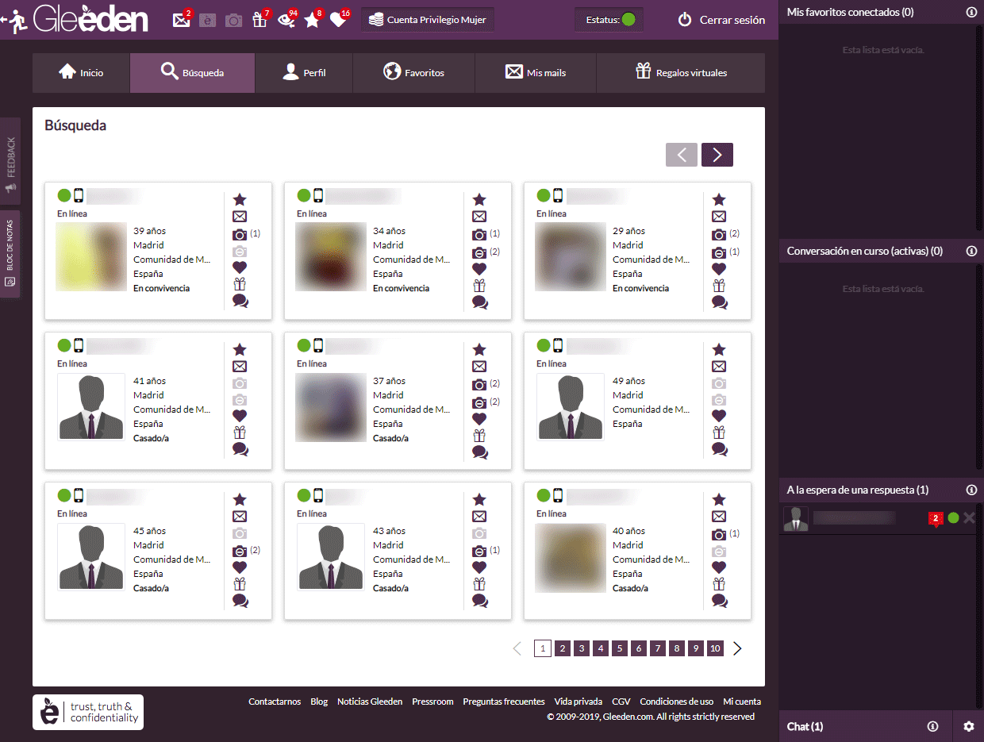The width and height of the screenshot is (984, 742).
Task: Open the blurred photo of the 39 años profile
Action: tap(90, 256)
